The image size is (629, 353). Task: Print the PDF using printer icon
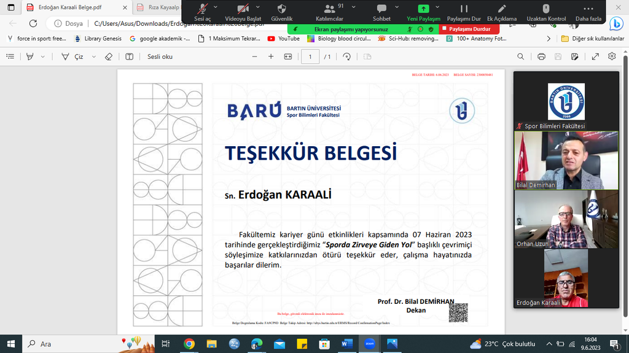[x=541, y=56]
